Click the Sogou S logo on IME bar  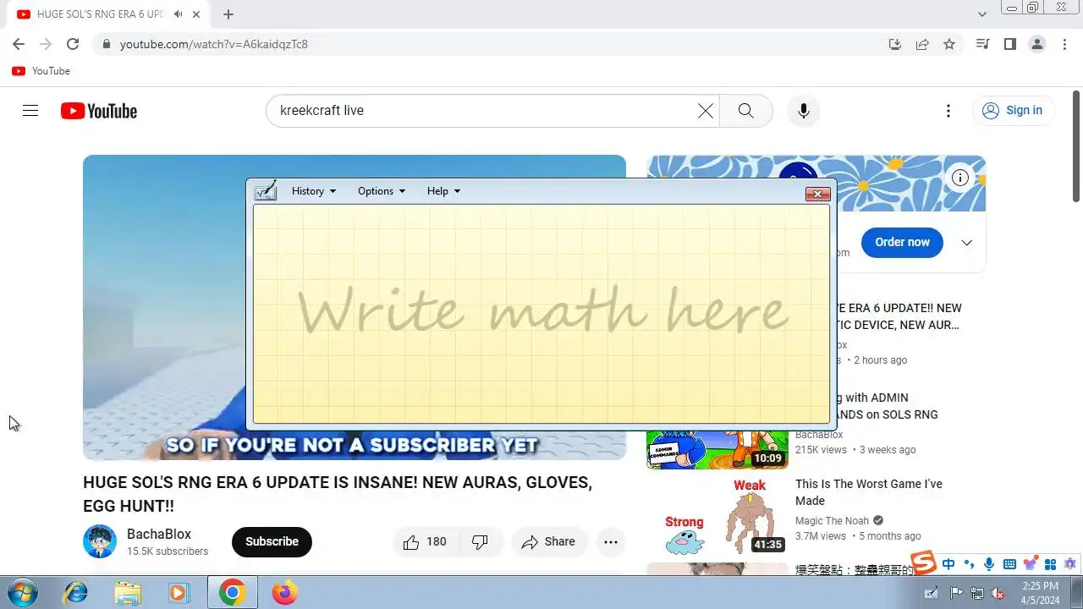click(923, 562)
